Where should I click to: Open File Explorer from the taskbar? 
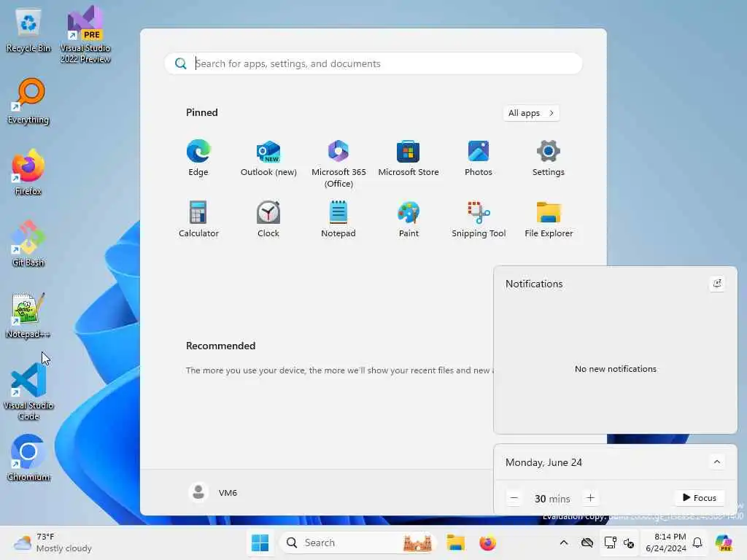coord(455,542)
